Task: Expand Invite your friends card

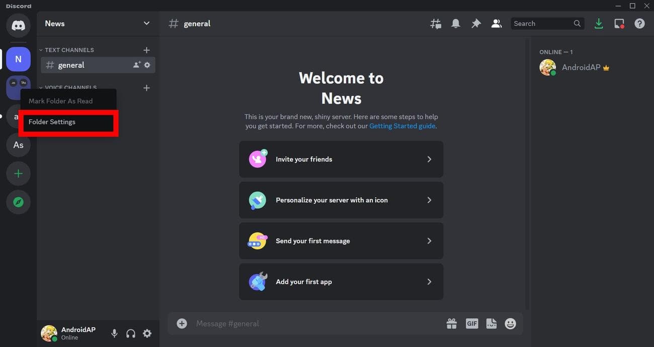Action: click(x=341, y=159)
